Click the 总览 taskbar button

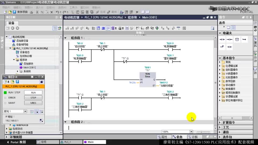click(48, 142)
